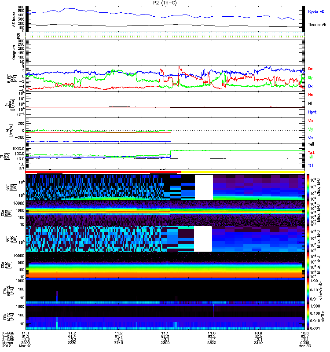The width and height of the screenshot is (330, 352).
Task: Click the green 'By' legend label
Action: (310, 77)
